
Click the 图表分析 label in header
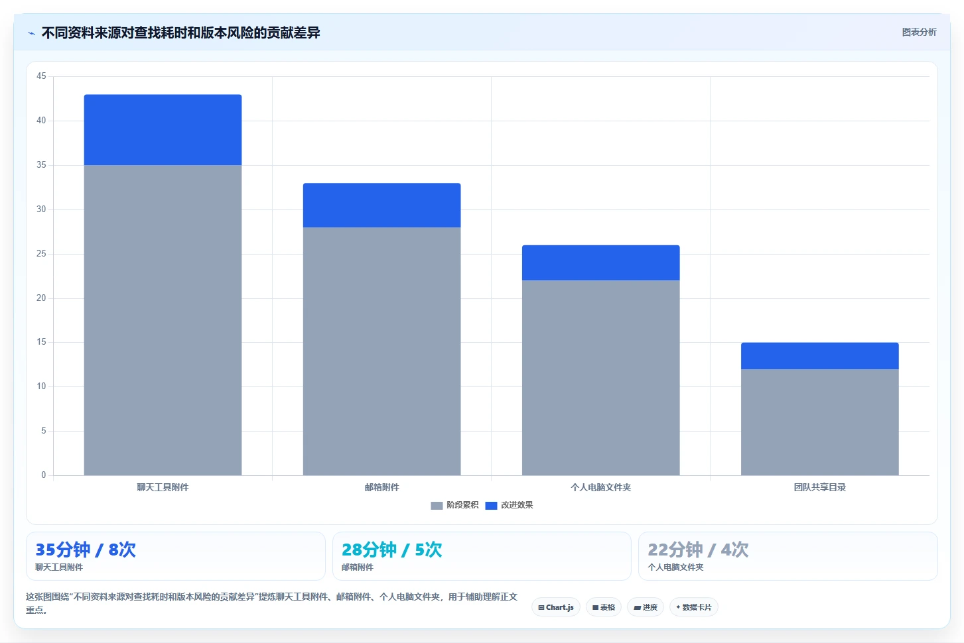(919, 32)
